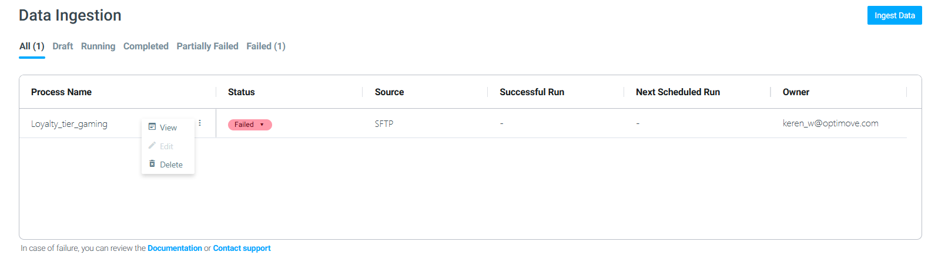
Task: Open the Documentation link
Action: click(175, 248)
